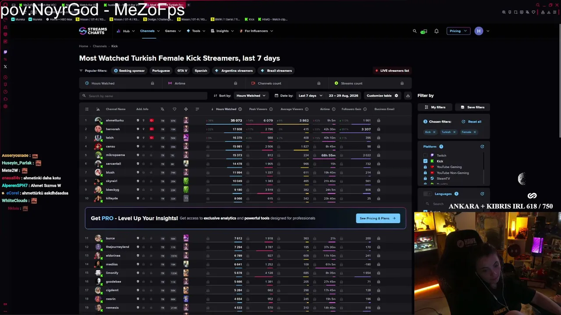Click the list rank column header icon

point(87,109)
